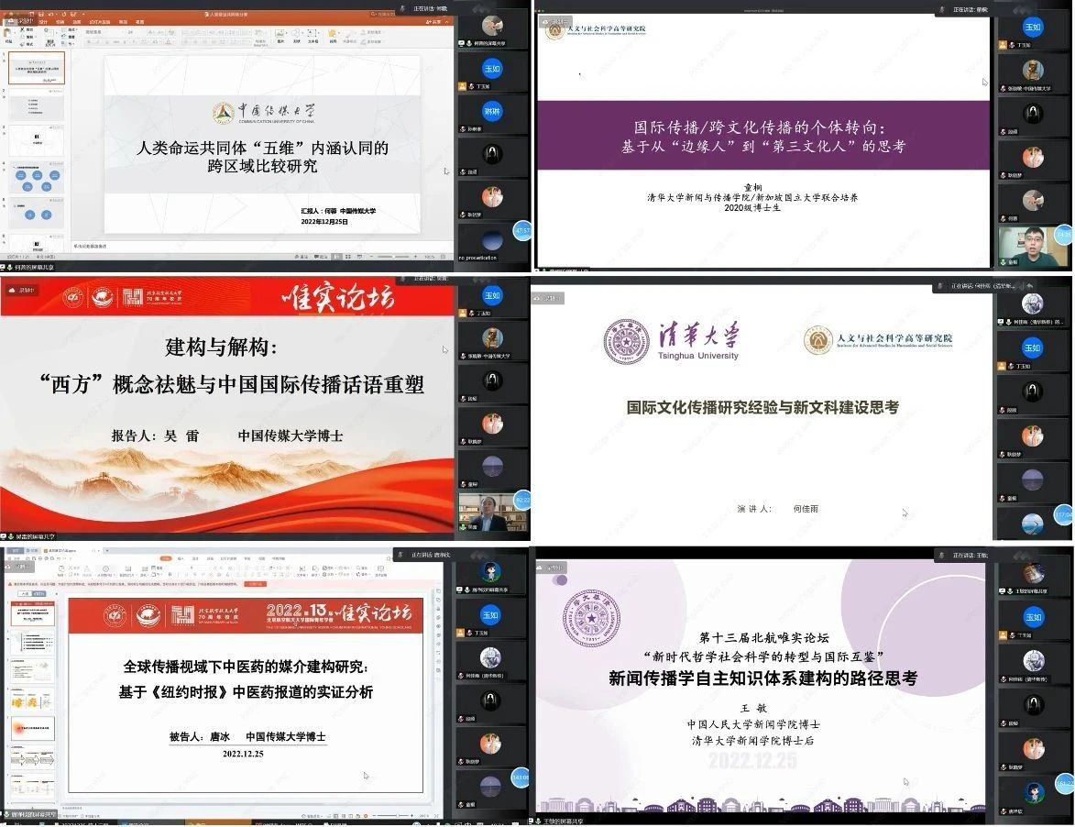The width and height of the screenshot is (1075, 827).
Task: Expand the font name dropdown in PowerPoint ribbon
Action: pos(121,31)
